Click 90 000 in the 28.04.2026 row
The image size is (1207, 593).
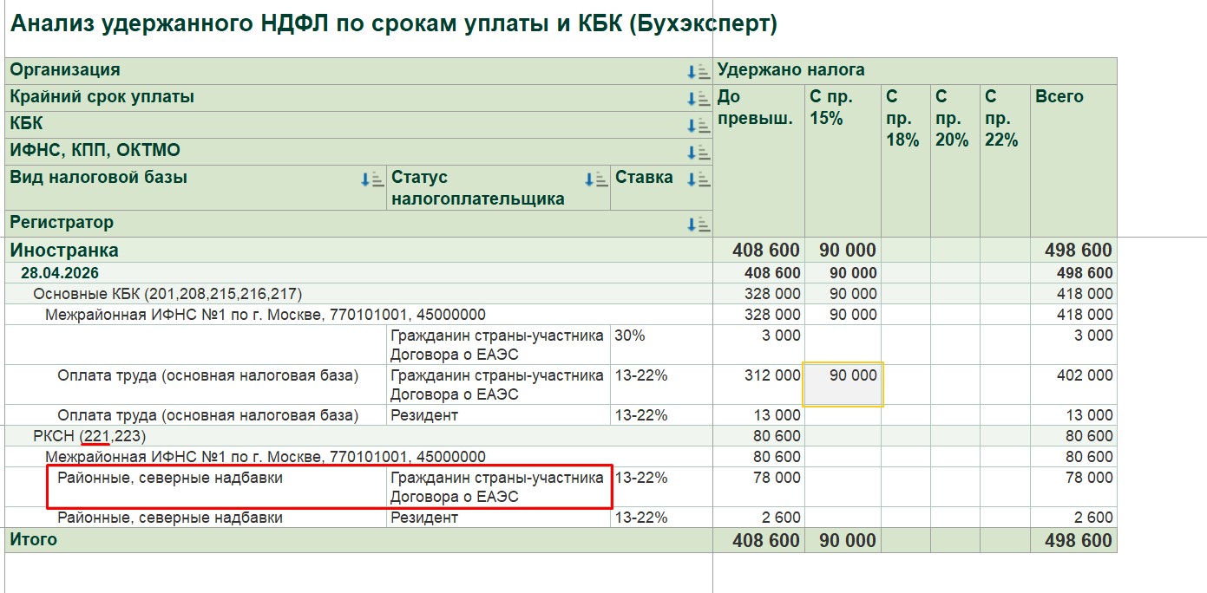(x=843, y=273)
